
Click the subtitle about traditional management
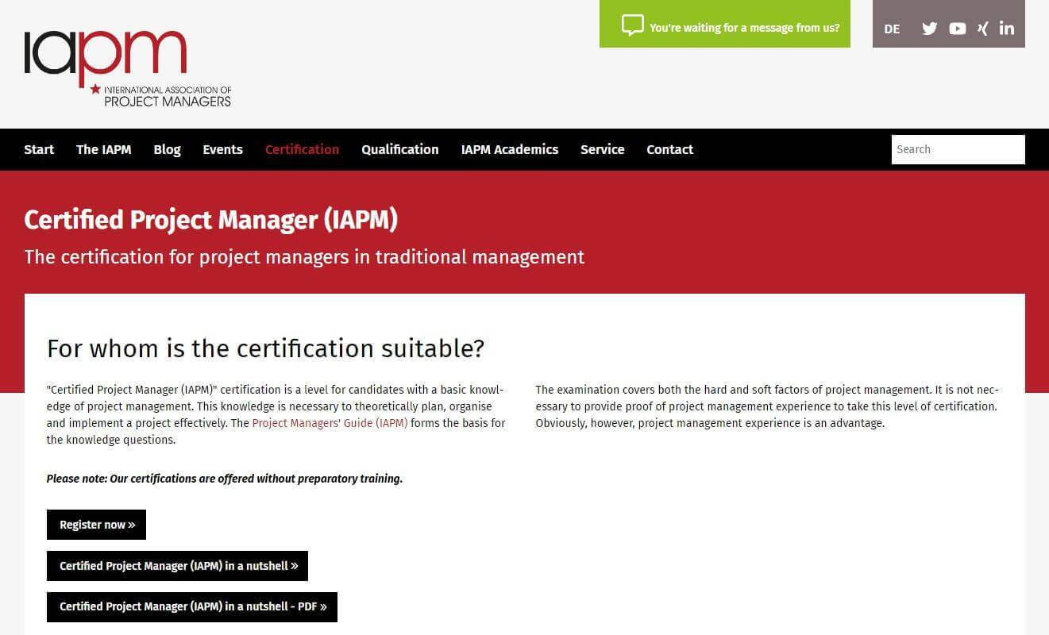coord(304,257)
